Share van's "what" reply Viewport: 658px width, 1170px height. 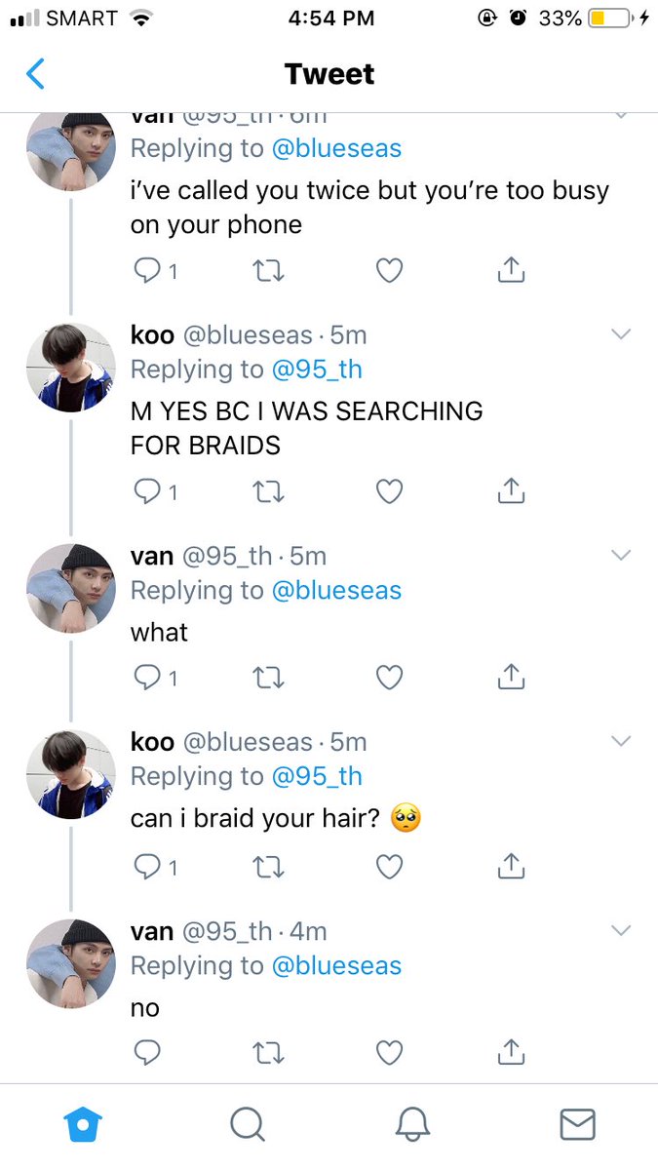tap(512, 676)
